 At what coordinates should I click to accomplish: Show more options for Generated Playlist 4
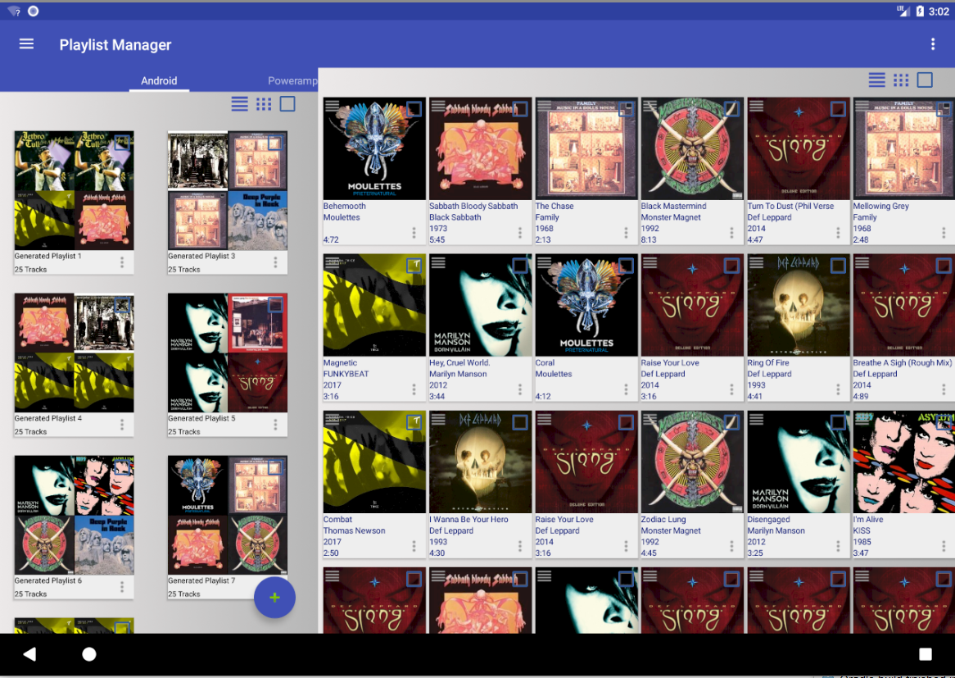[122, 425]
